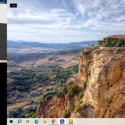This screenshot has height=125, width=125.
Task: Open File Explorer from the taskbar
Action: [x=45, y=122]
